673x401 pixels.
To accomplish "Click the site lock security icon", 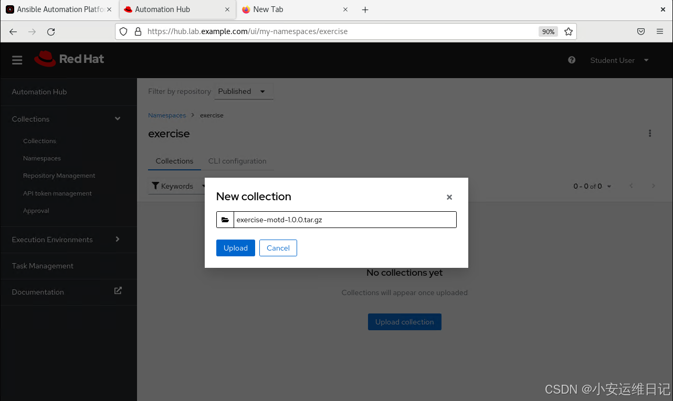I will [x=138, y=31].
